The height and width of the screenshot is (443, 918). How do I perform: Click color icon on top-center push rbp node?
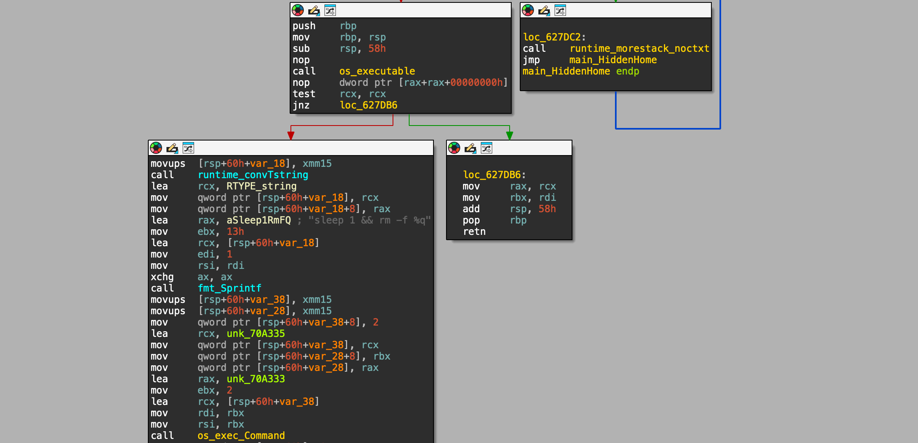[298, 11]
